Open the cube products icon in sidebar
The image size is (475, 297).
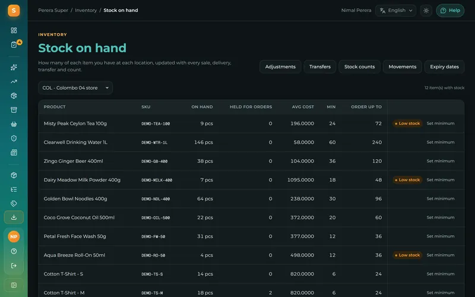(x=14, y=175)
